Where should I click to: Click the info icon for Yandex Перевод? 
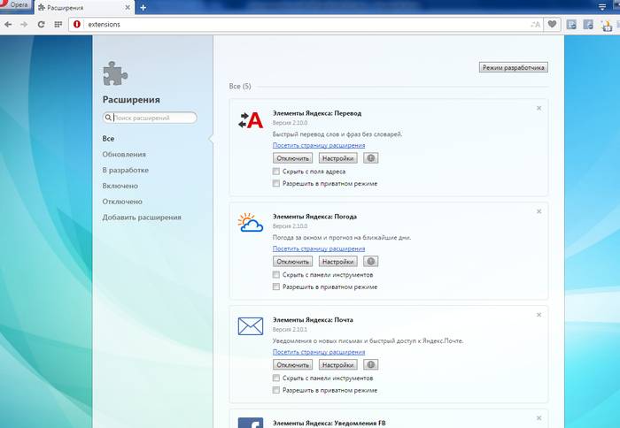coord(371,158)
